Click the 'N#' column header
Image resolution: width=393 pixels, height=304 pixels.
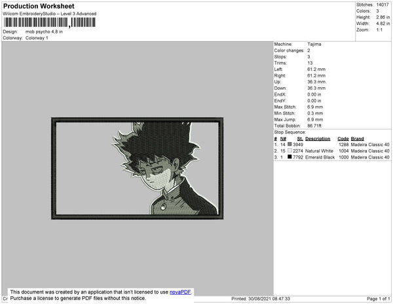[283, 139]
